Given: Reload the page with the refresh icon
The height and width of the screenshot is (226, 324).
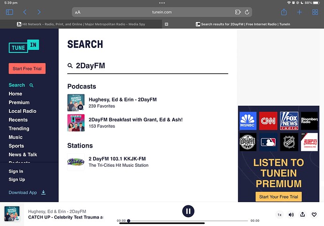Looking at the screenshot, I should (x=247, y=12).
